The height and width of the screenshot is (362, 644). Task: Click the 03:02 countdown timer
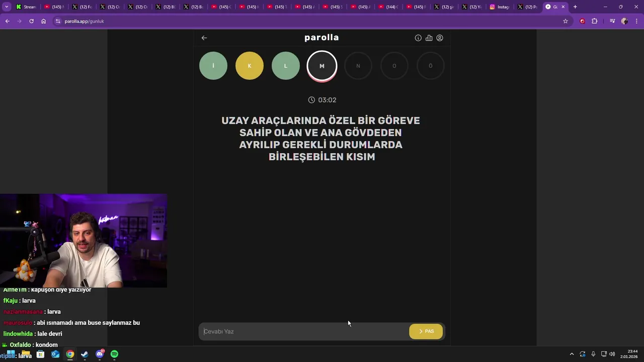point(322,100)
